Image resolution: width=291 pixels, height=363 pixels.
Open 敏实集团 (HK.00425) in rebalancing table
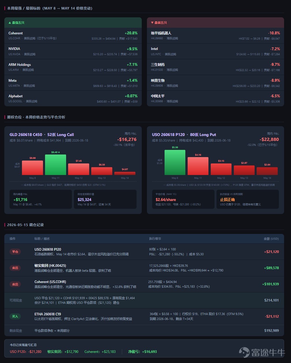coord(50,266)
